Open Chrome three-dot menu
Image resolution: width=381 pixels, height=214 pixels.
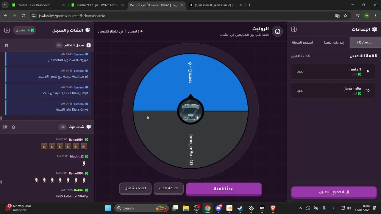[x=375, y=16]
